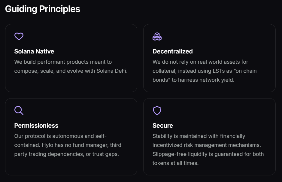Click the heart icon in Solana Native card
Screen dimensions: 282x182
pyautogui.click(x=19, y=36)
